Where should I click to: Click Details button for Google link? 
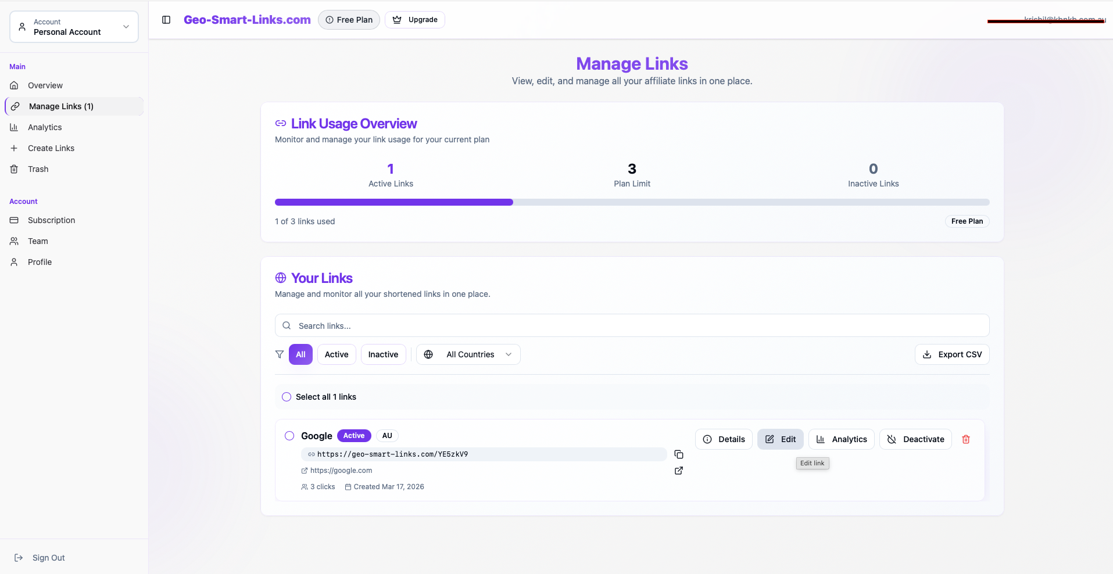(x=724, y=439)
